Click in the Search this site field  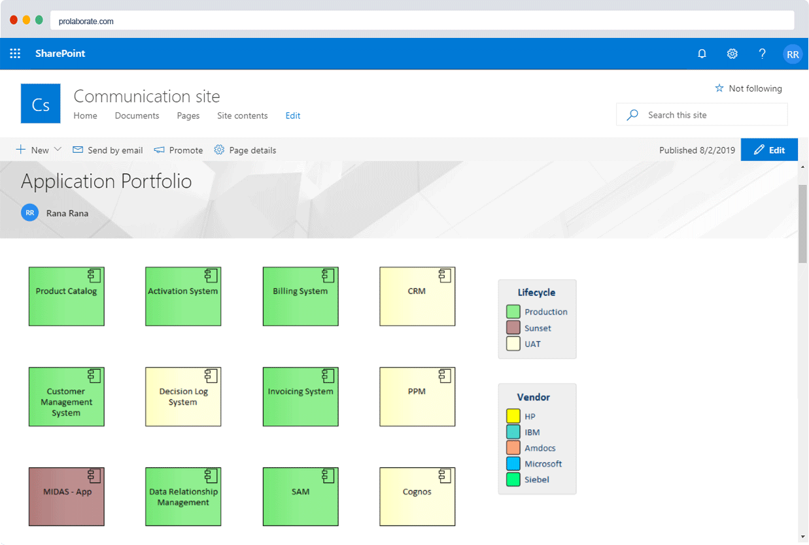pos(702,114)
